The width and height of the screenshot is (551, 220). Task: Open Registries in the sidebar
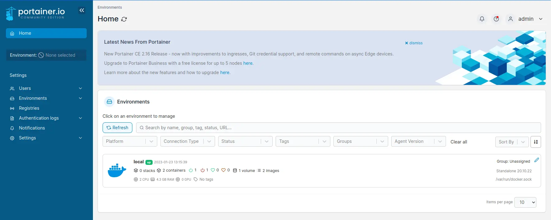[46, 108]
